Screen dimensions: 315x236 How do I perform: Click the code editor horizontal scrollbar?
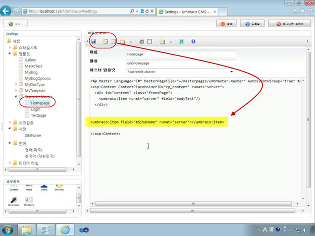click(194, 204)
